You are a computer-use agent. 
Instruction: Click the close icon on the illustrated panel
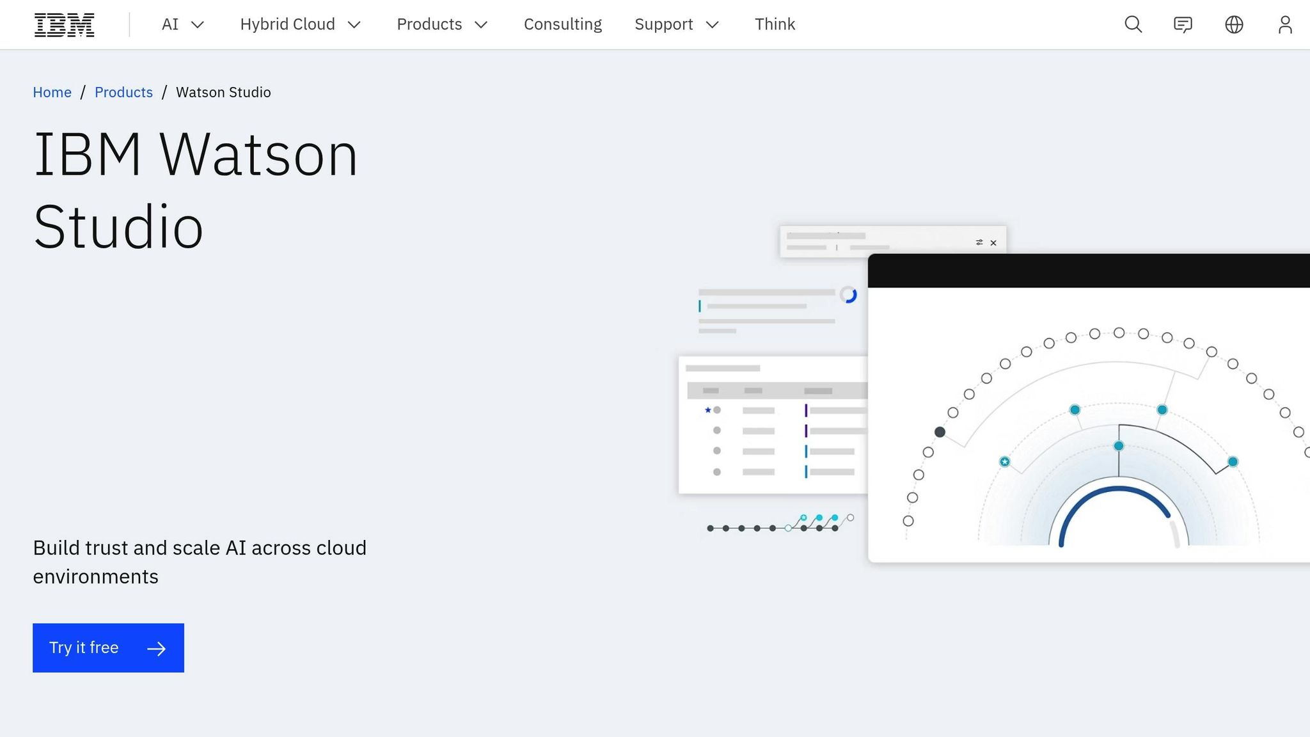pos(993,243)
